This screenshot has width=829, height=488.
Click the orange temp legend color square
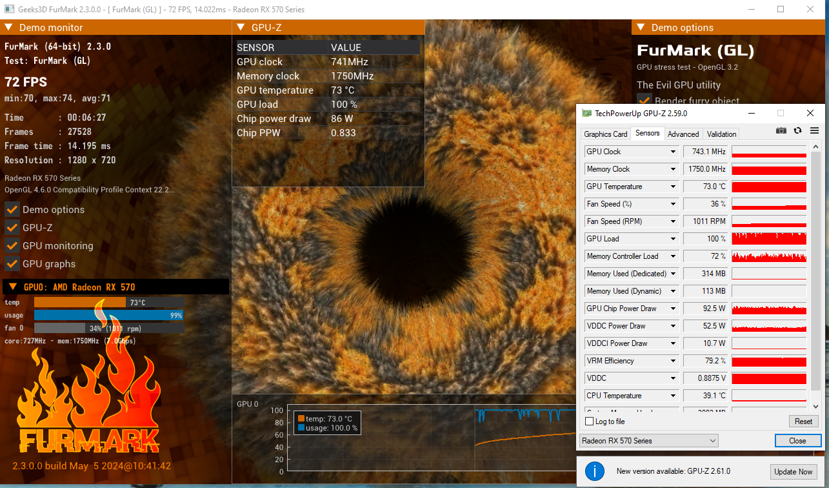302,418
